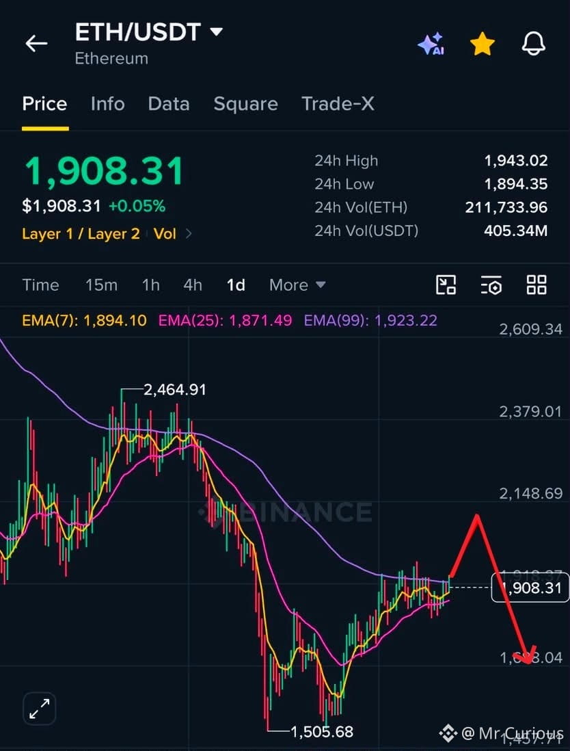Open the Square tab
The image size is (570, 751).
(x=245, y=104)
